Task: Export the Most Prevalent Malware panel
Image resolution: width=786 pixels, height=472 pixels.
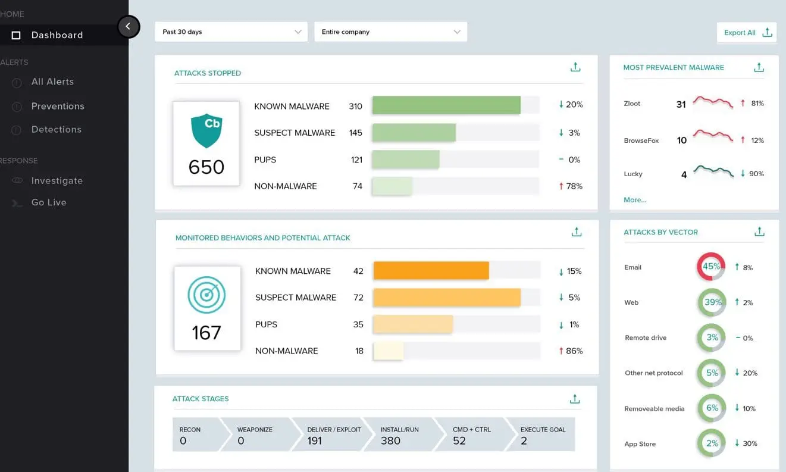Action: click(759, 67)
